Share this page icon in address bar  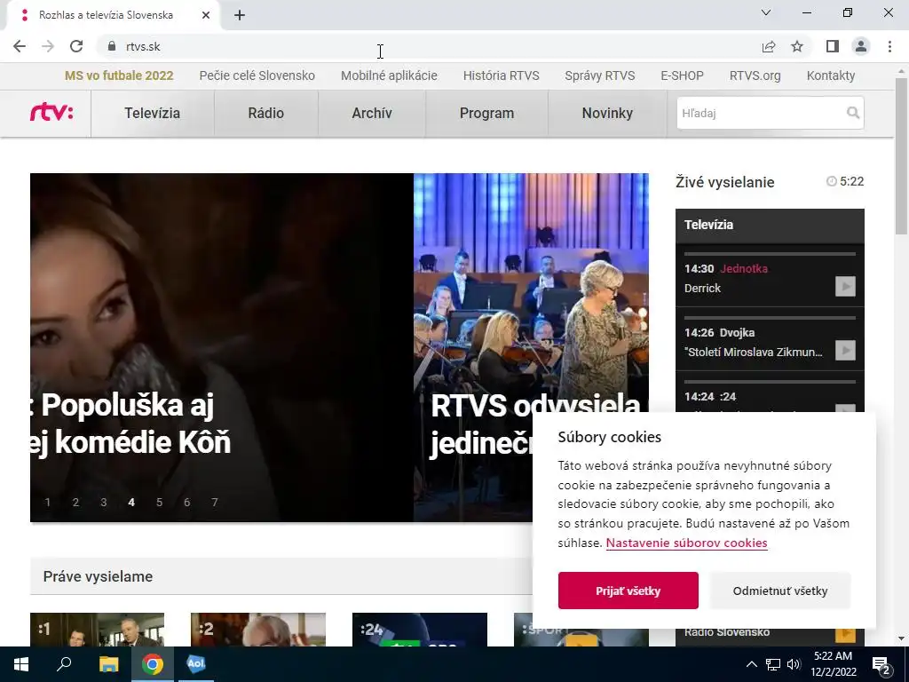point(769,46)
